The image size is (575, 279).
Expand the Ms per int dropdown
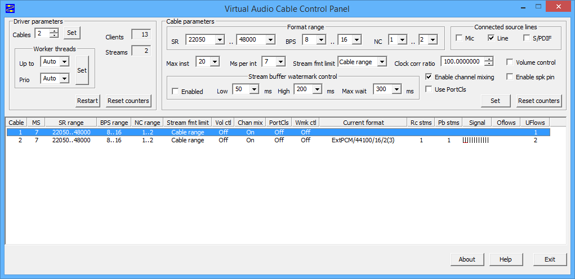tap(281, 62)
